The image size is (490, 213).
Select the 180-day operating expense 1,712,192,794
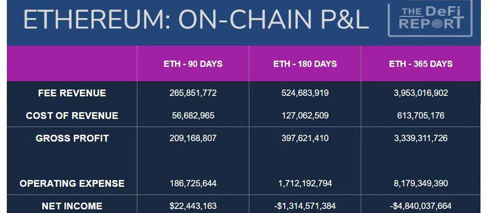(305, 184)
